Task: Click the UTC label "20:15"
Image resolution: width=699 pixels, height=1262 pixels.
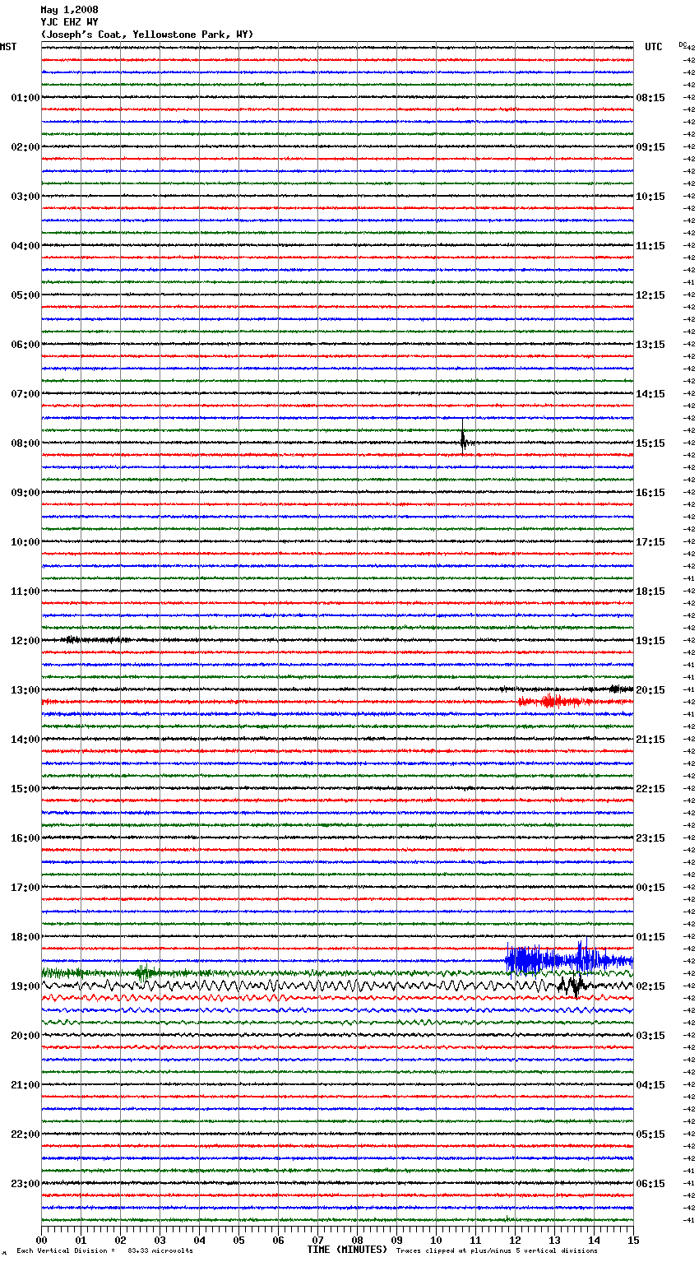Action: pos(650,690)
